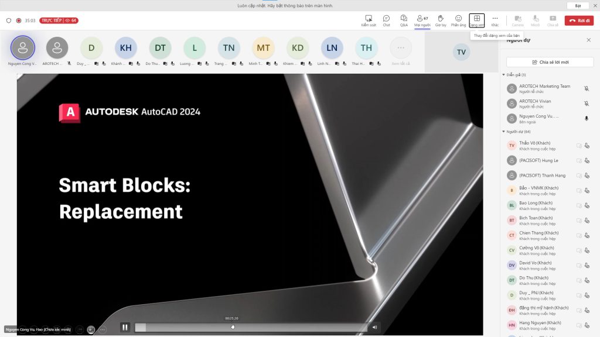Close the Người dự participants panel
600x337 pixels.
588,40
